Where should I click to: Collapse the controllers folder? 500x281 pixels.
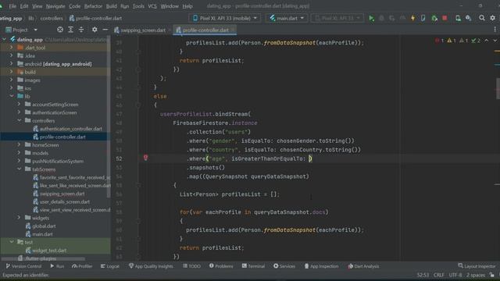(x=19, y=120)
